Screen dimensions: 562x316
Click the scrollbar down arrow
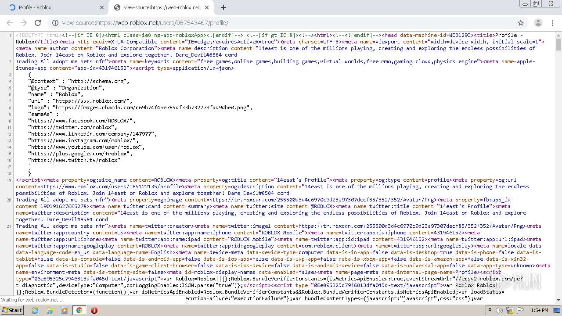[x=558, y=300]
